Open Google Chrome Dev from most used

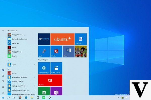(x=21, y=35)
